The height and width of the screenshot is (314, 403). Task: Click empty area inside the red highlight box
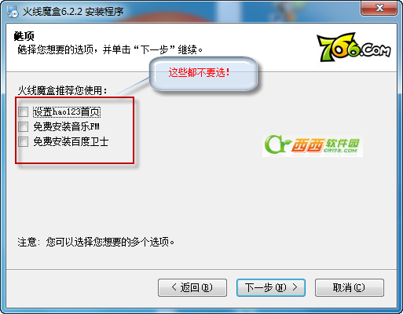pyautogui.click(x=79, y=155)
